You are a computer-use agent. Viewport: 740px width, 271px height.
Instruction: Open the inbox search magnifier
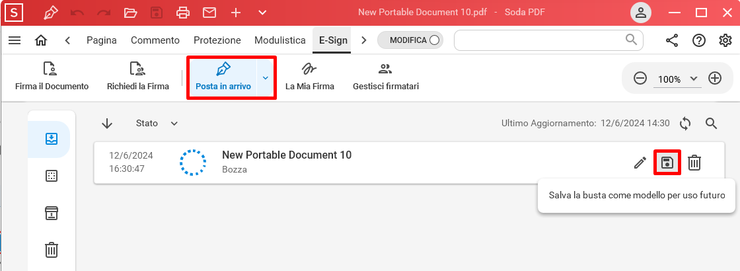[711, 123]
